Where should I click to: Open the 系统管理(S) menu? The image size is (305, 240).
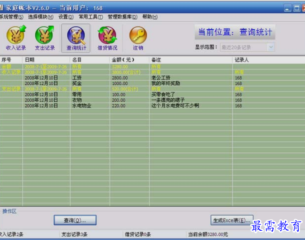pyautogui.click(x=11, y=17)
